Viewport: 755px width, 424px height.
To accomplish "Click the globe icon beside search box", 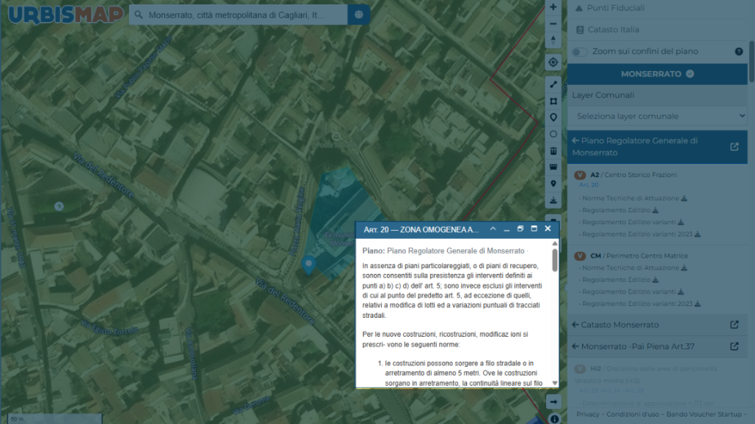I will click(x=358, y=15).
